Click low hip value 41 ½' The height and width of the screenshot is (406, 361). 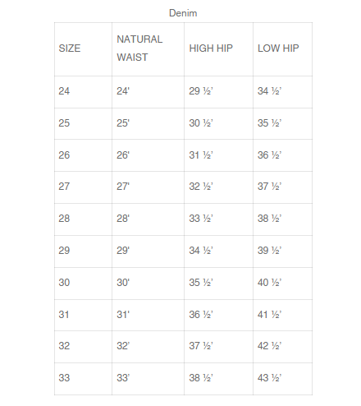[x=269, y=315]
